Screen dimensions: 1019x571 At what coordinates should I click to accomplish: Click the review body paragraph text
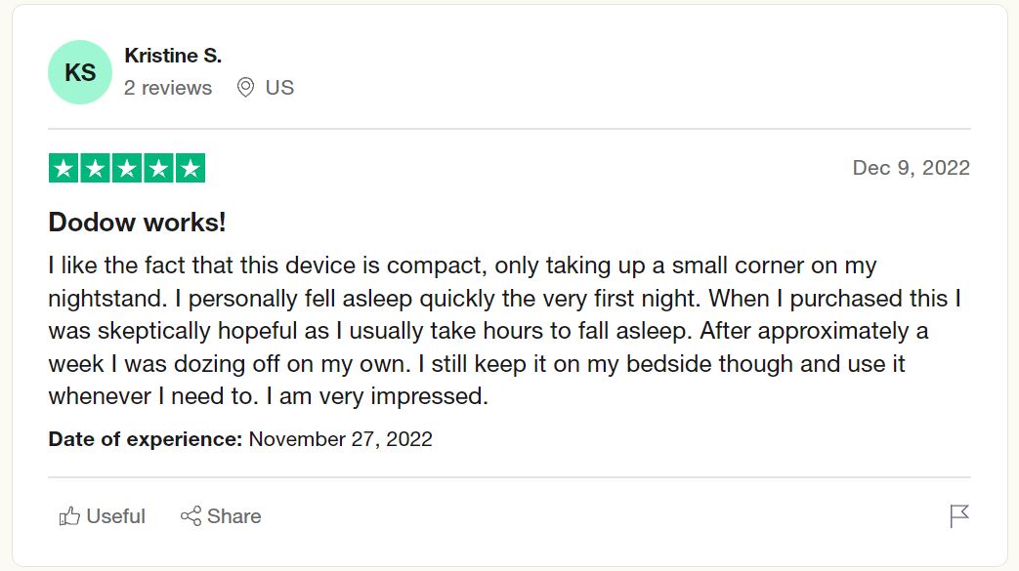click(488, 331)
